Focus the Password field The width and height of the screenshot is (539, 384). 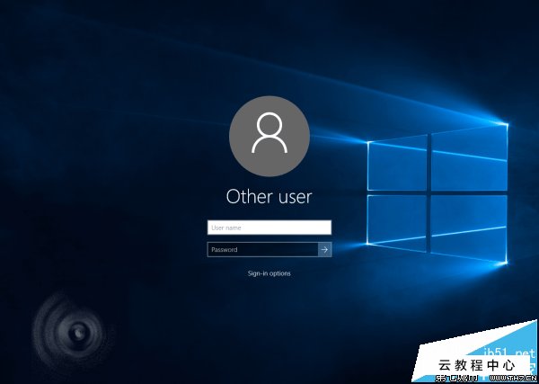(x=263, y=249)
